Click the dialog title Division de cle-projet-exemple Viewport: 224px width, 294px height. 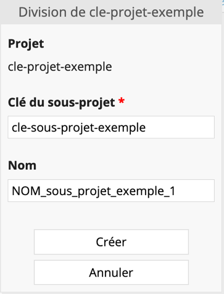pos(111,12)
